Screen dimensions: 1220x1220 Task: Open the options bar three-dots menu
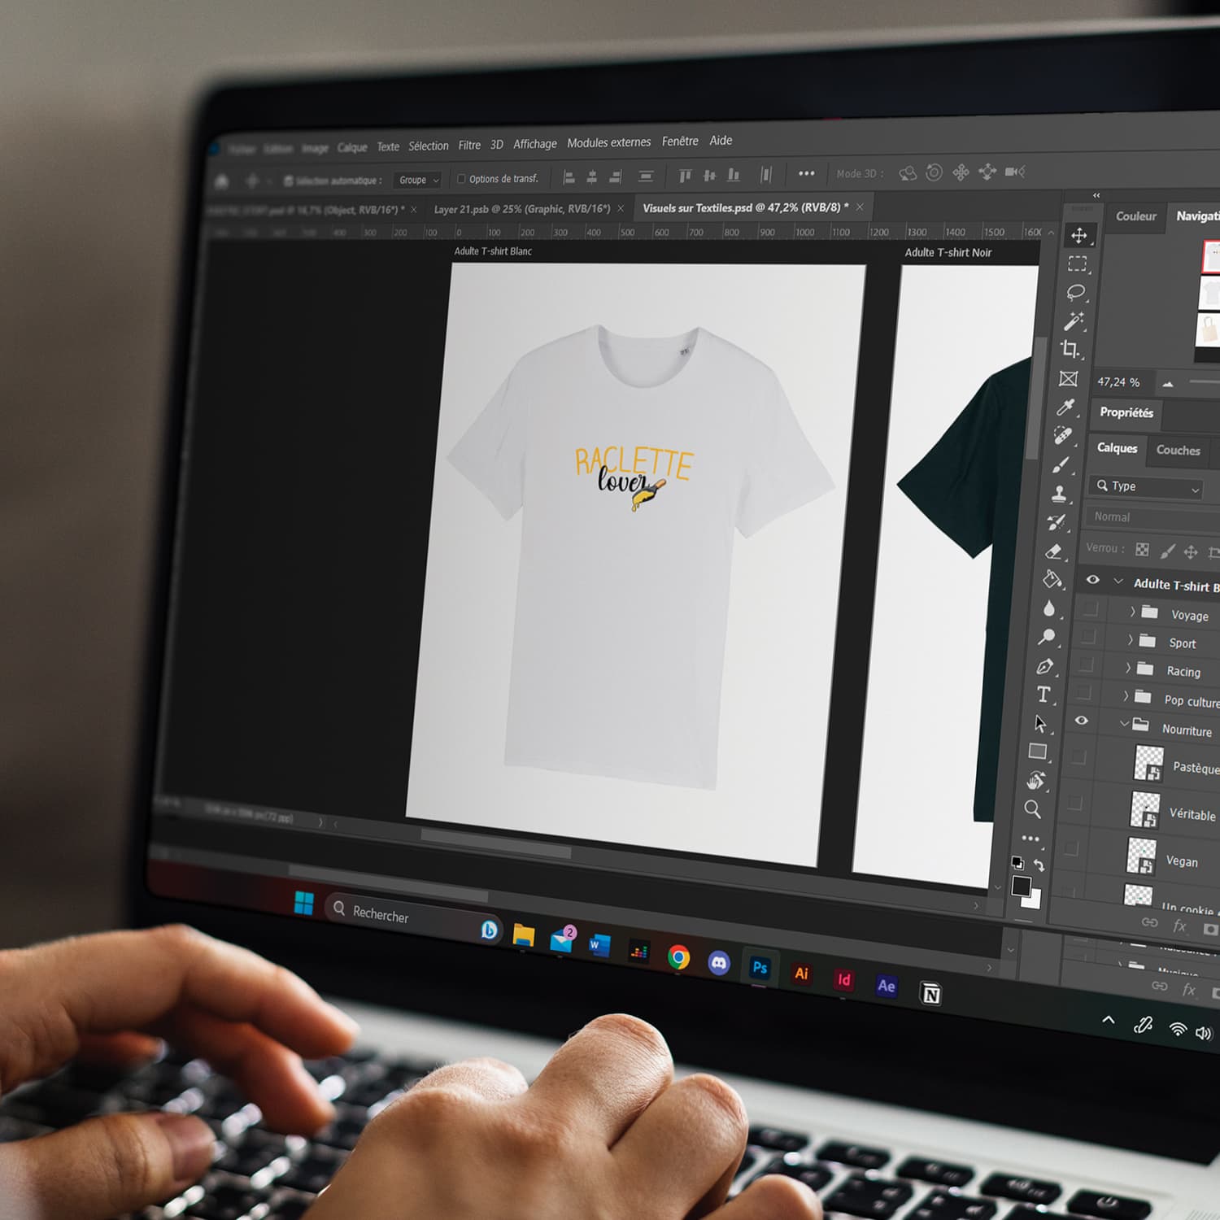807,173
